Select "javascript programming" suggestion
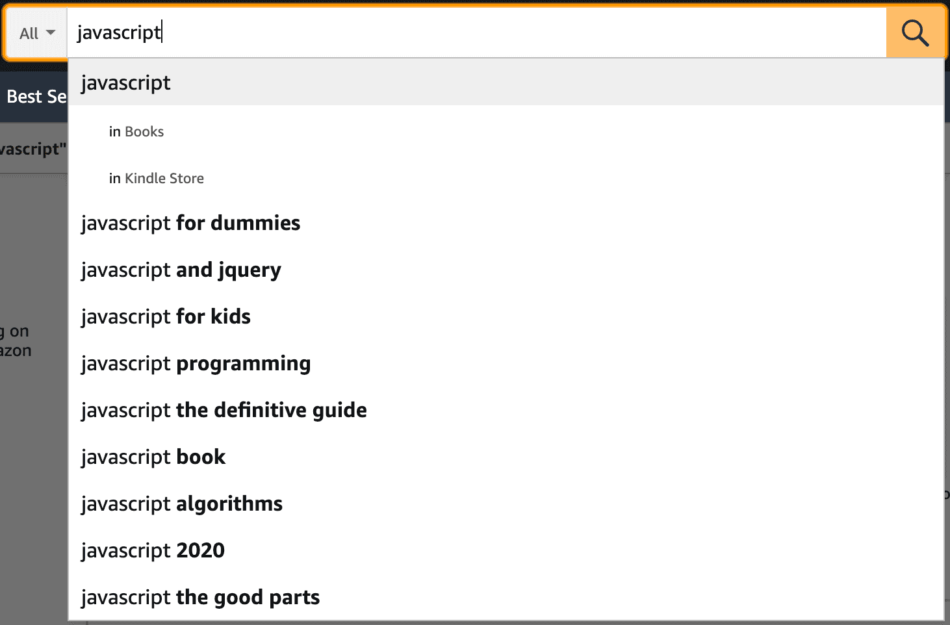The width and height of the screenshot is (950, 625). point(506,363)
